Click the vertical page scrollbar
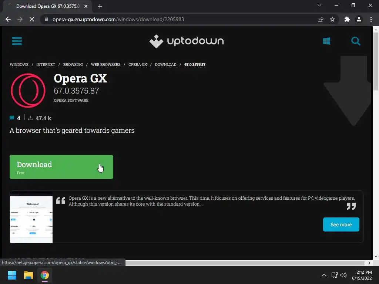 tap(376, 62)
